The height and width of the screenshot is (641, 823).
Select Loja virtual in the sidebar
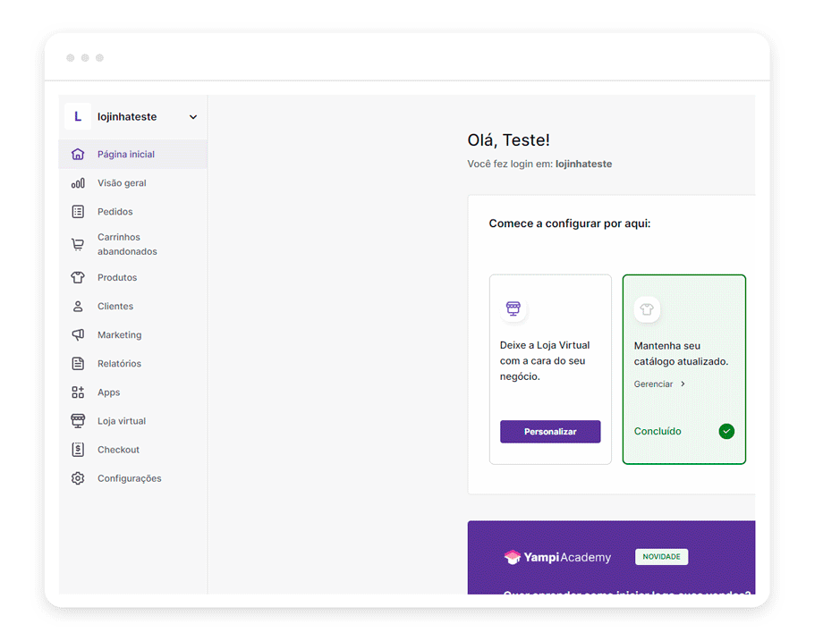tap(132, 421)
